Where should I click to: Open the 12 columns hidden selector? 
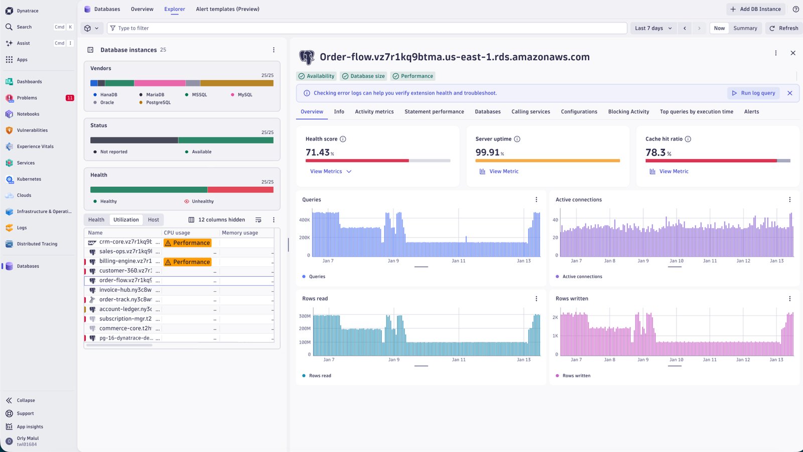pyautogui.click(x=217, y=219)
